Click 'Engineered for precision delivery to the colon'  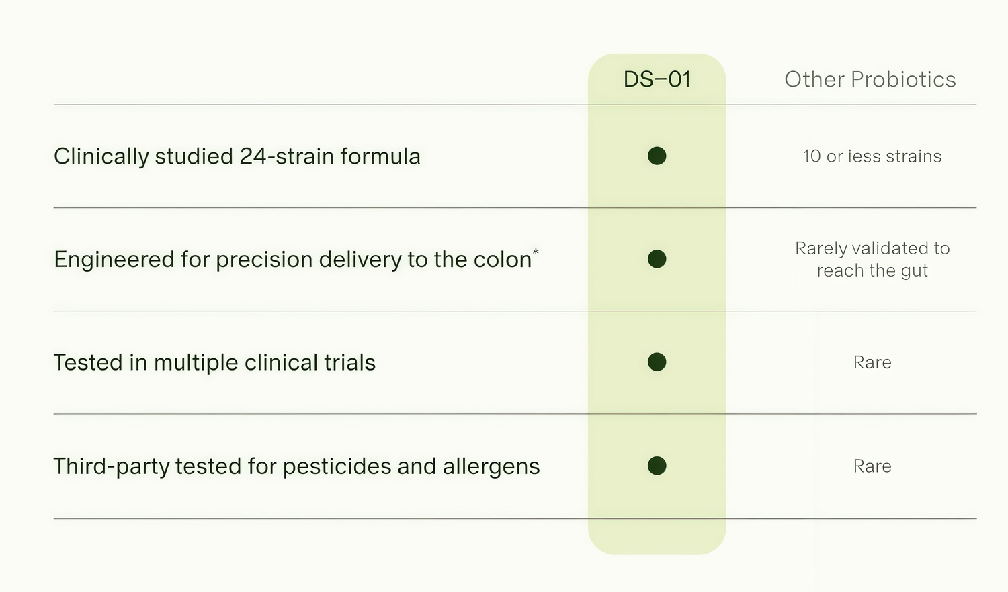(293, 260)
